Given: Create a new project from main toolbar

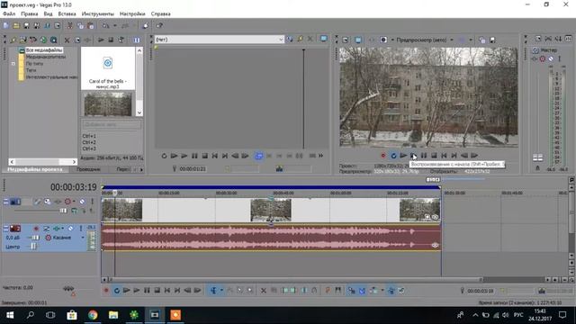Looking at the screenshot, I should pos(6,26).
